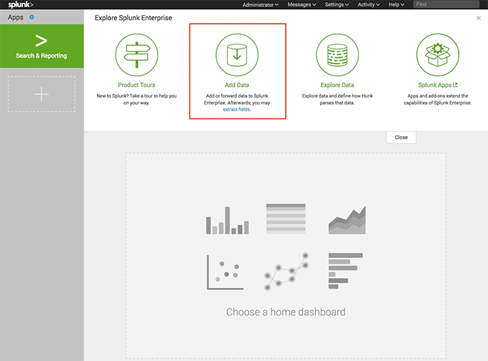Open the Search & Reporting app
The height and width of the screenshot is (361, 488).
[x=42, y=46]
